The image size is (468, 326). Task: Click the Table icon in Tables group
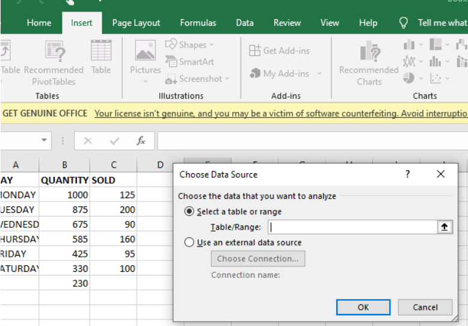click(101, 51)
